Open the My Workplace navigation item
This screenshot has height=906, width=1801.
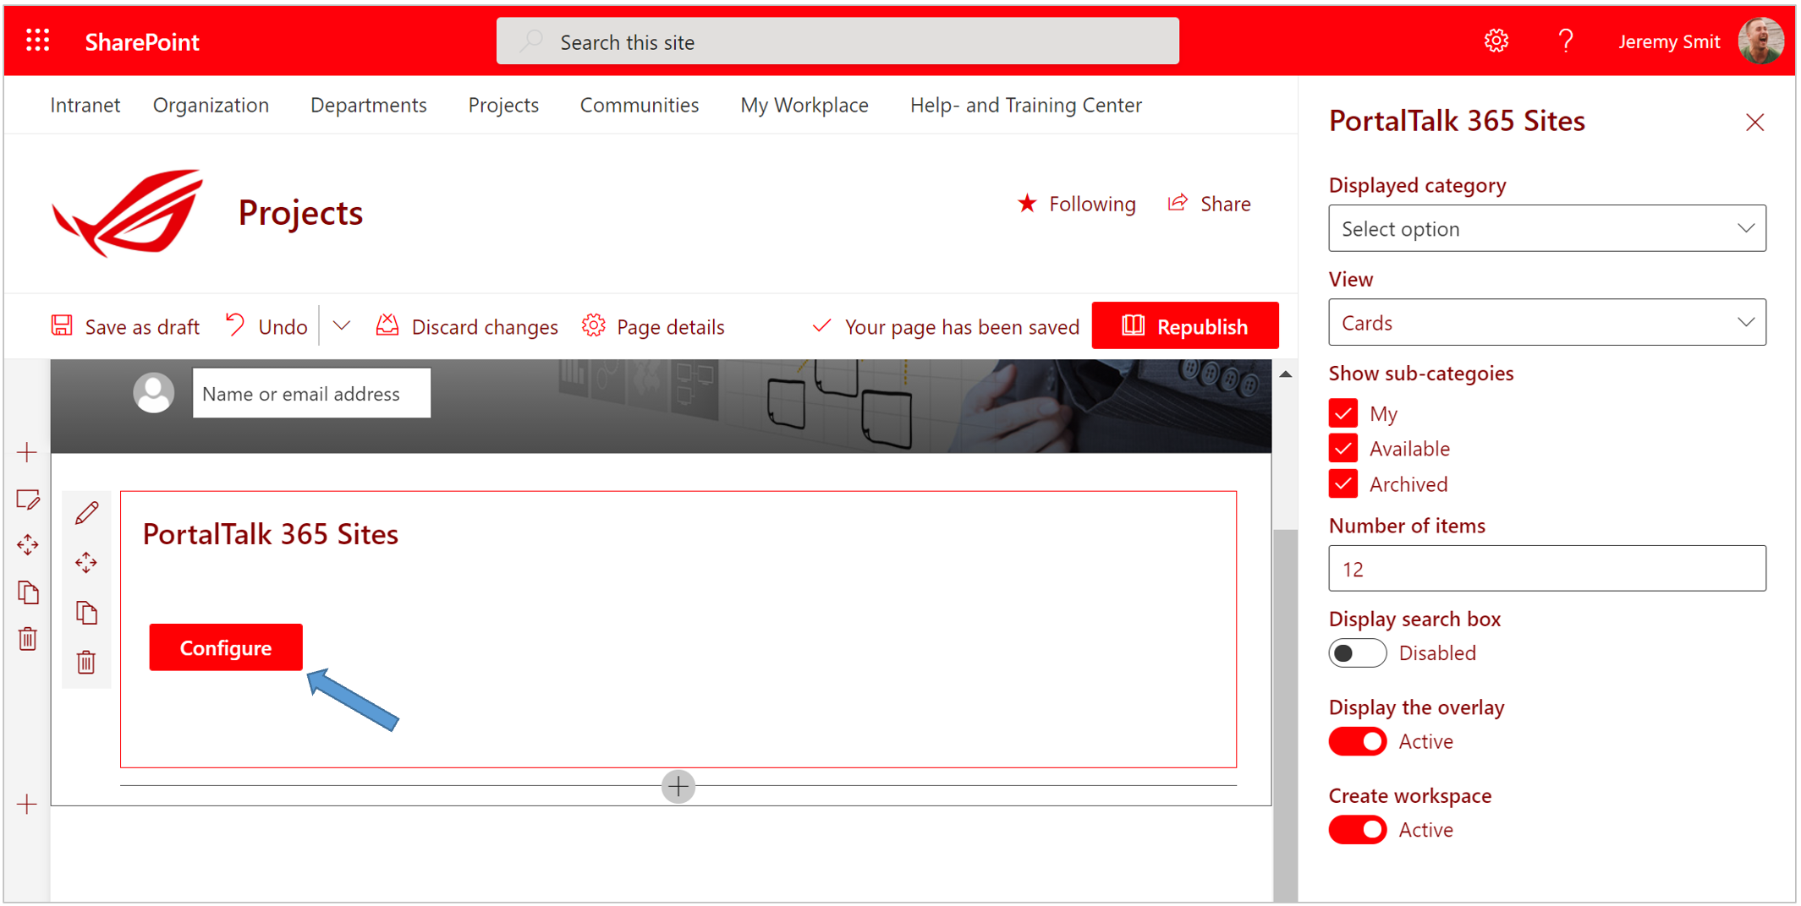804,105
